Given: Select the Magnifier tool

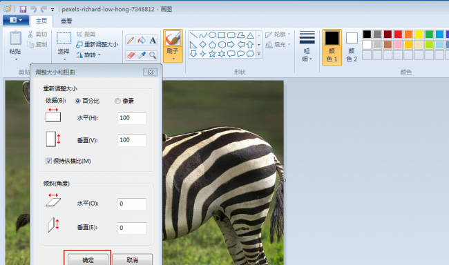Looking at the screenshot, I should [153, 55].
